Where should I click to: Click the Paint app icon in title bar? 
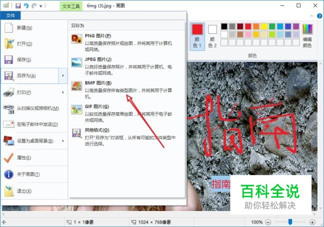click(6, 5)
